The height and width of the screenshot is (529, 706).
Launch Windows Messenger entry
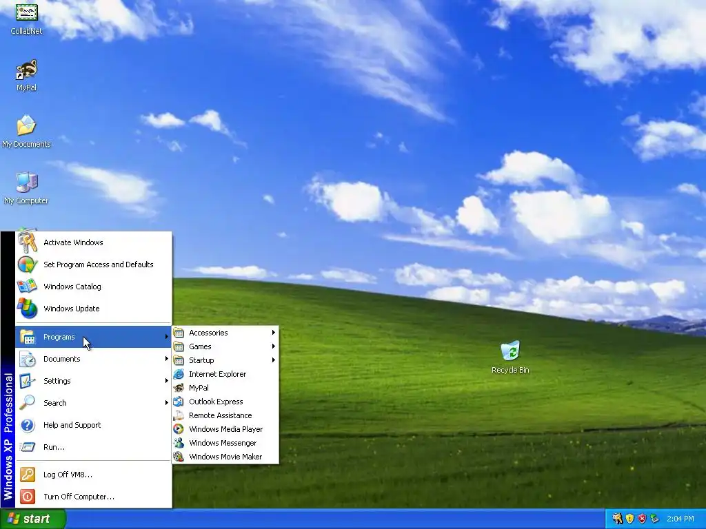(x=225, y=443)
